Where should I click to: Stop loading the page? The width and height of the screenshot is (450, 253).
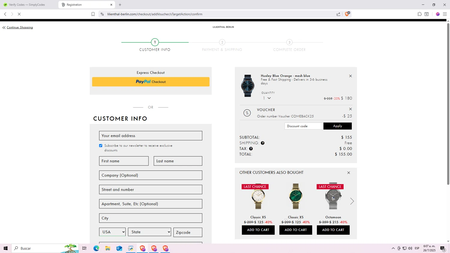click(19, 14)
